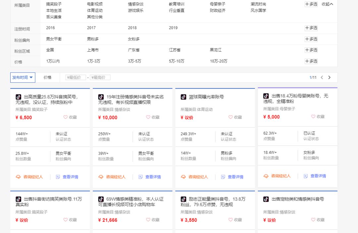The height and width of the screenshot is (233, 358).
Task: Click the TikTok icon on the 69W情感类精准粉 listing
Action: click(x=101, y=199)
